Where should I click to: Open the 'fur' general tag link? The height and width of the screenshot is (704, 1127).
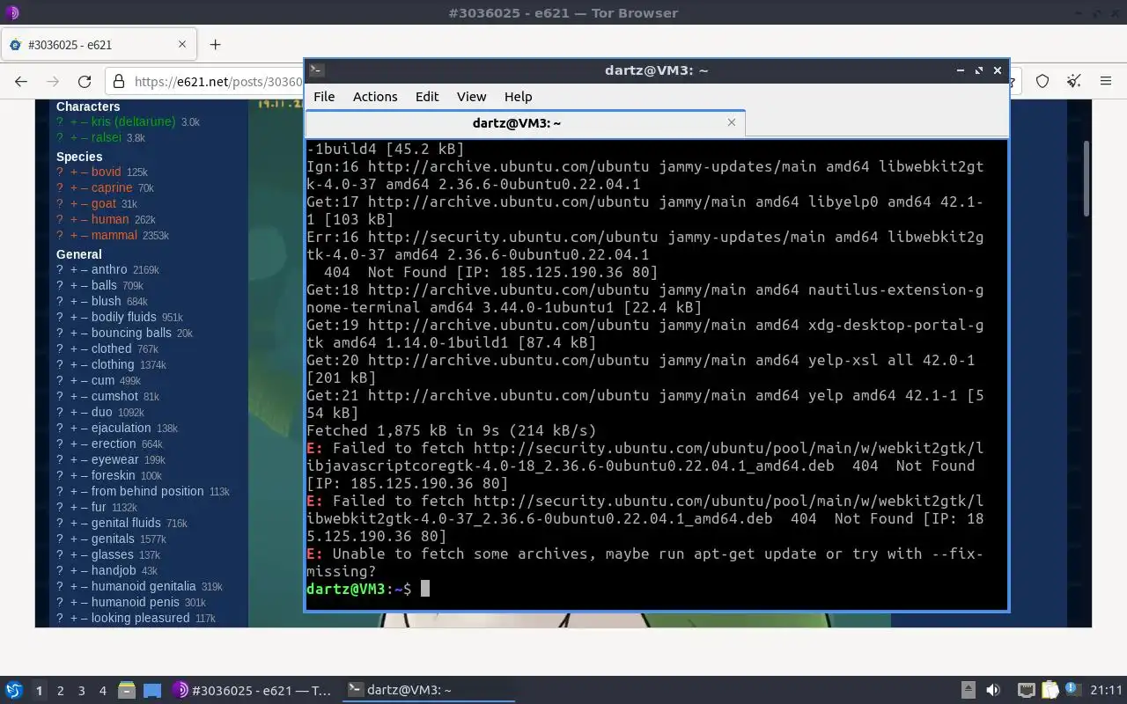point(99,508)
